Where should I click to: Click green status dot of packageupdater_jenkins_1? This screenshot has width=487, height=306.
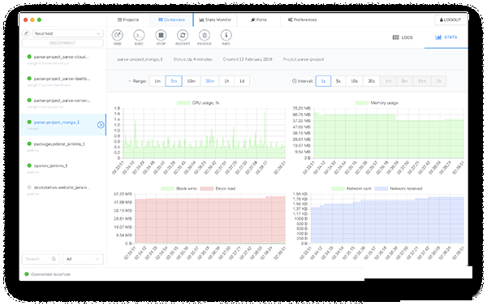pos(29,144)
